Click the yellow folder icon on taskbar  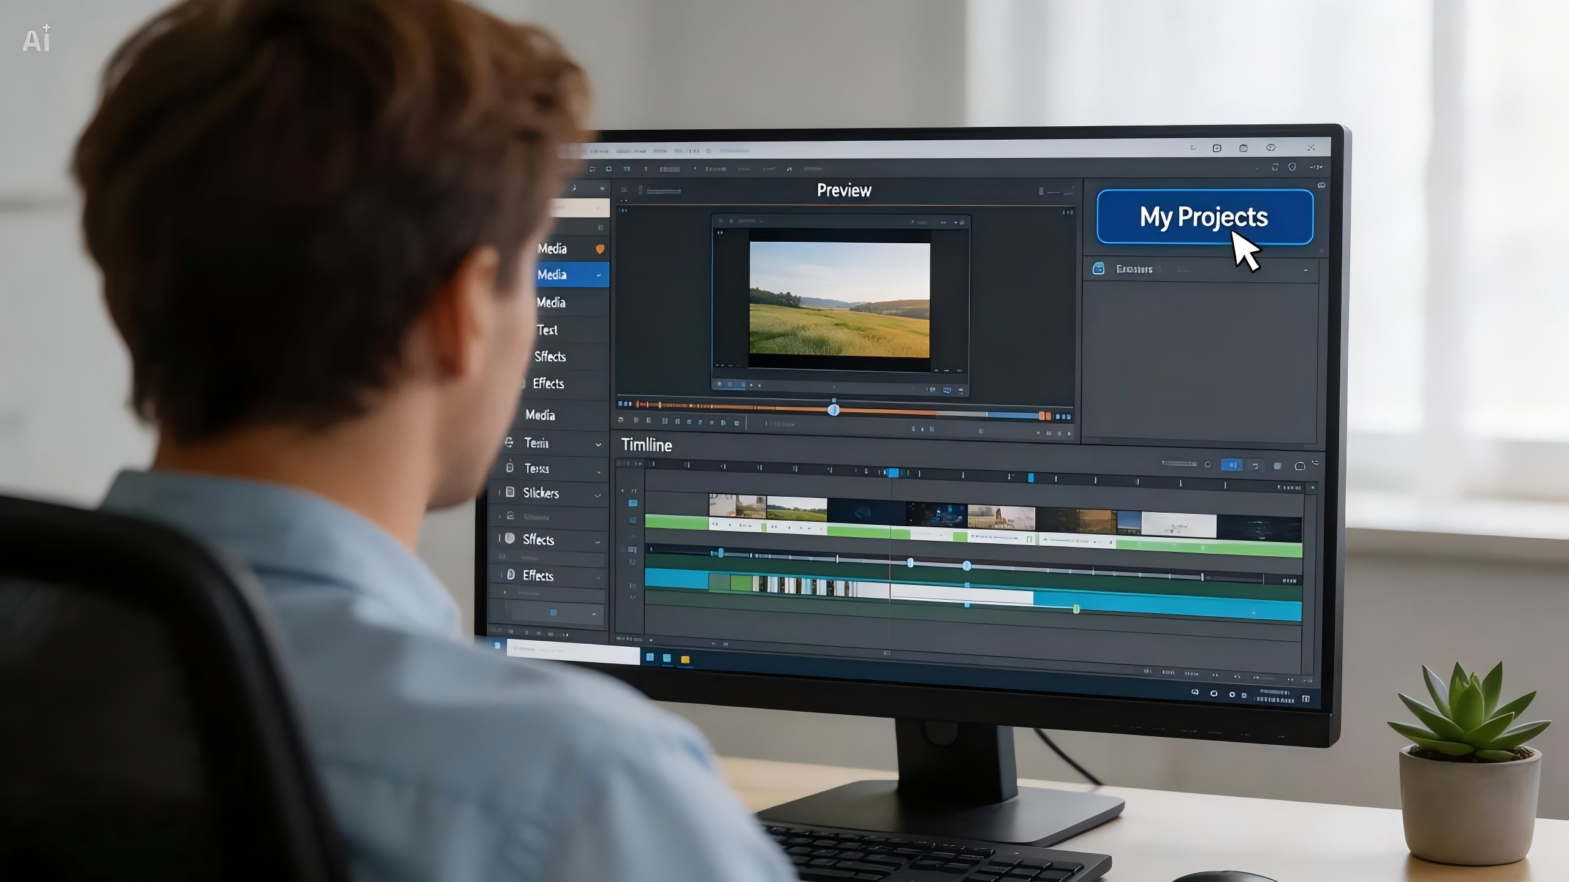685,659
